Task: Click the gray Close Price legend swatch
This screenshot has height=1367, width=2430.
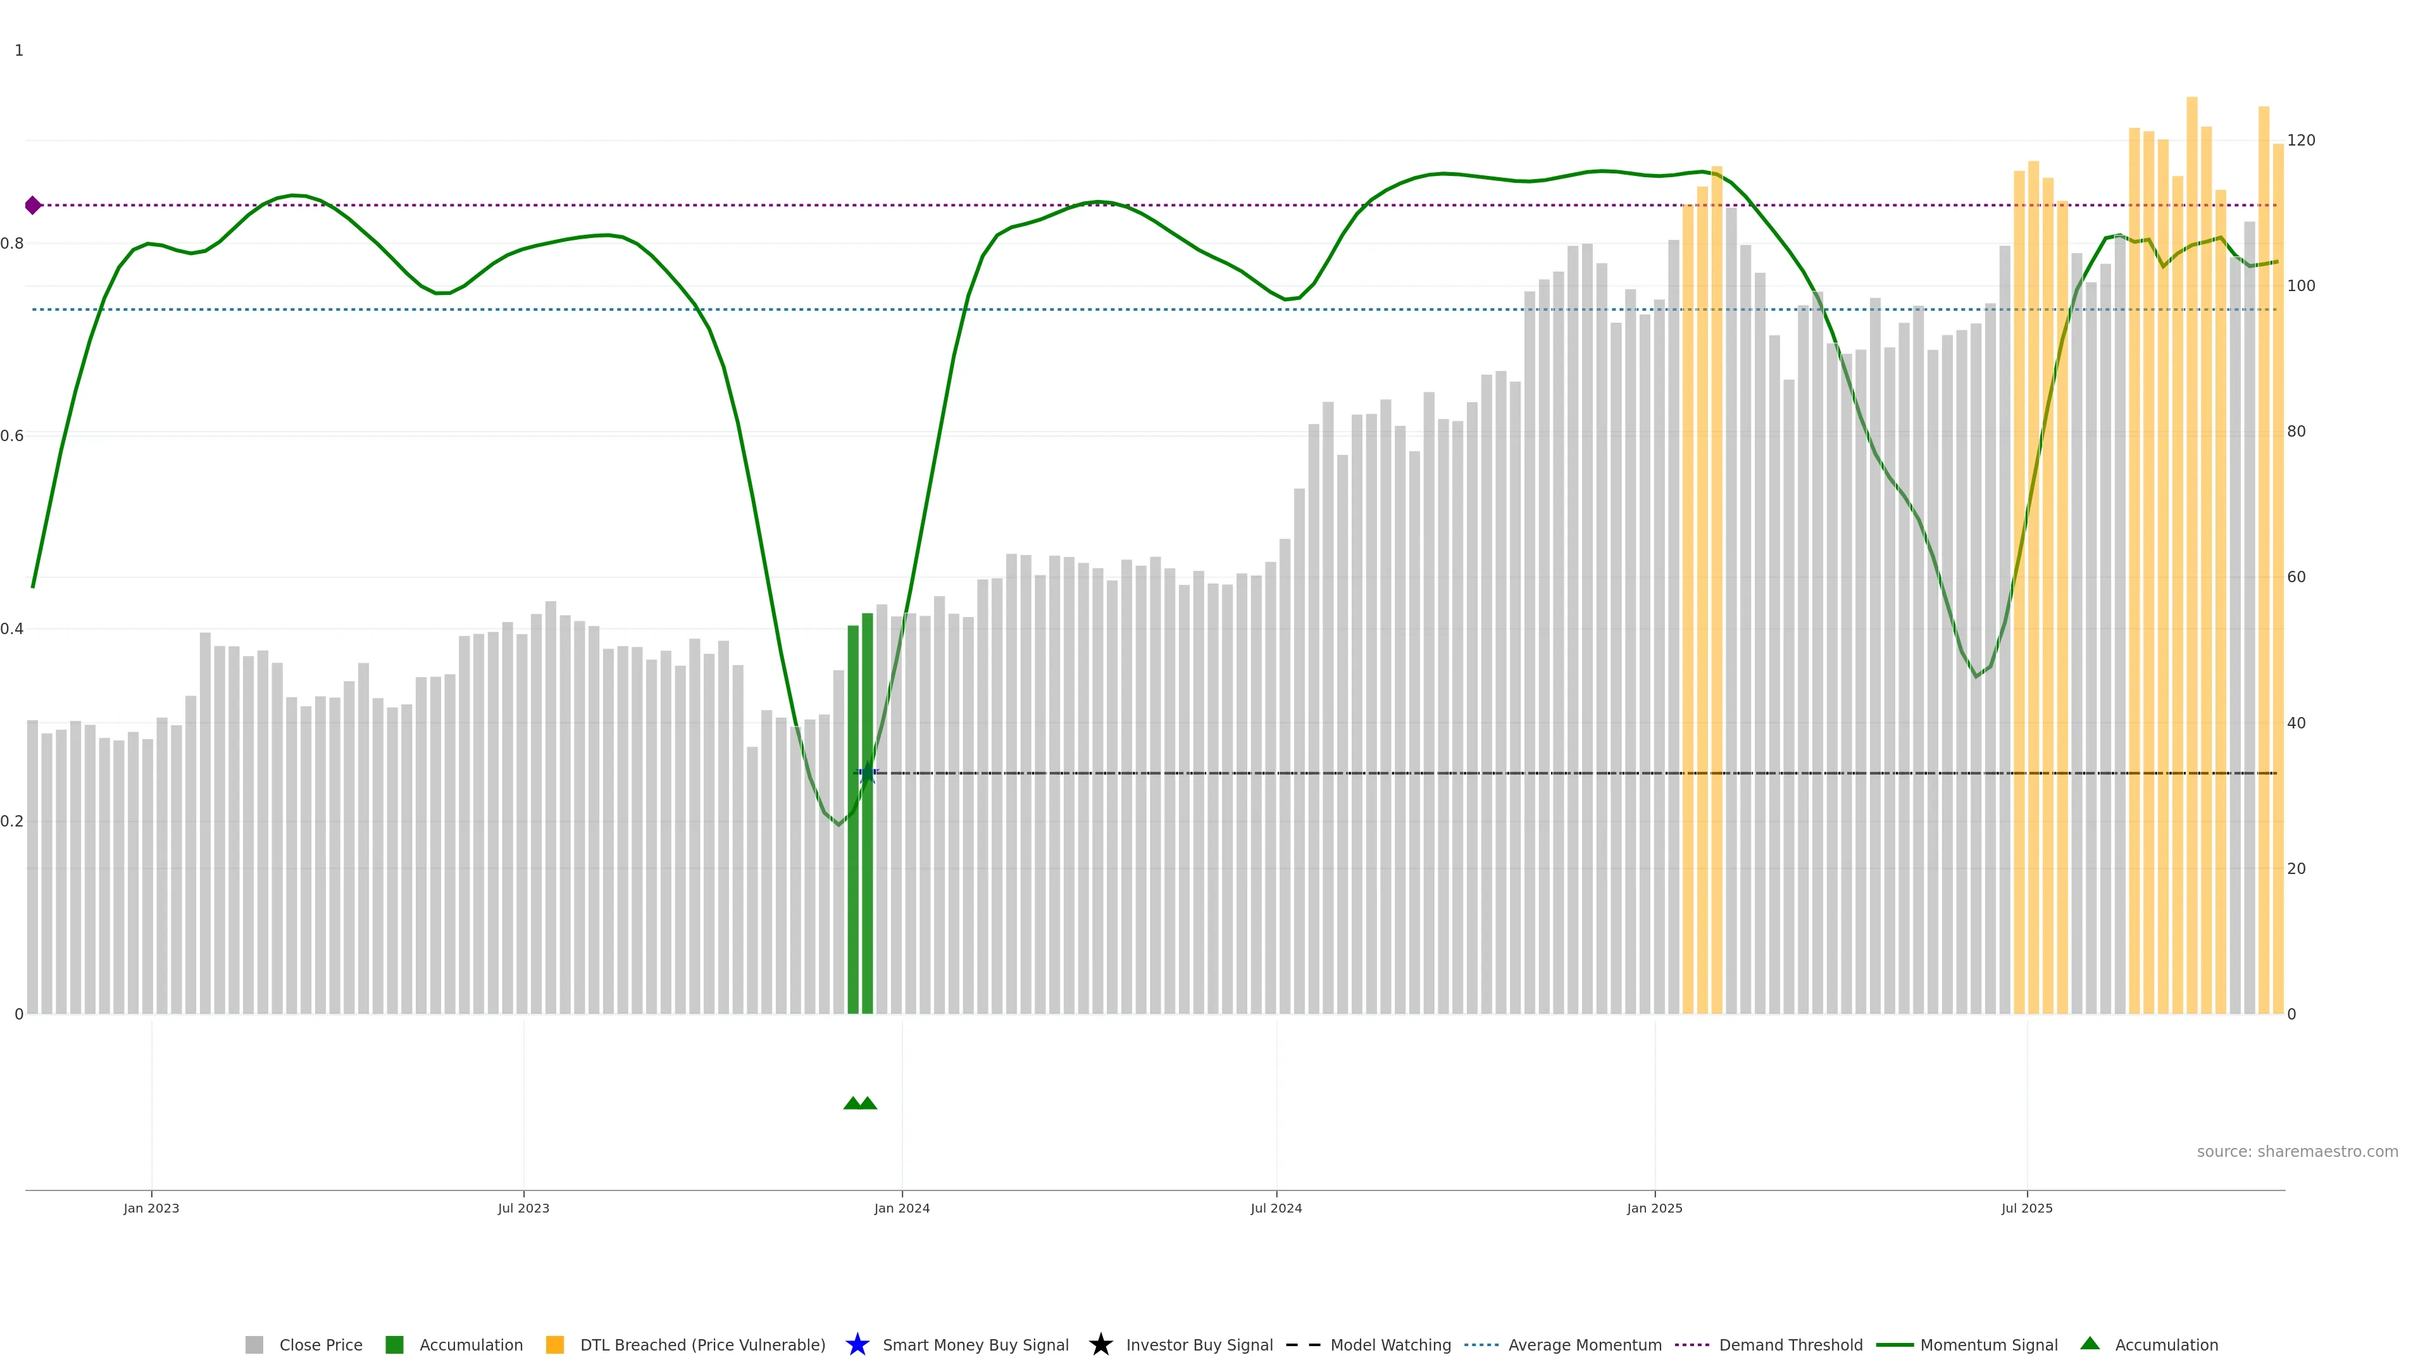Action: (x=254, y=1344)
